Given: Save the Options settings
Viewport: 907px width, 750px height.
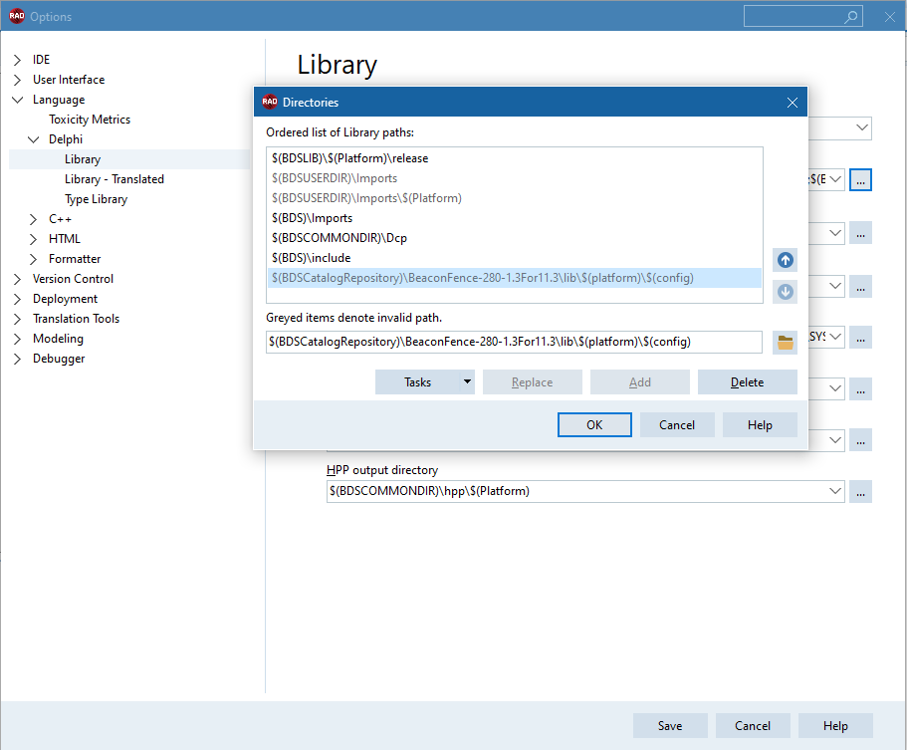Looking at the screenshot, I should pyautogui.click(x=670, y=726).
